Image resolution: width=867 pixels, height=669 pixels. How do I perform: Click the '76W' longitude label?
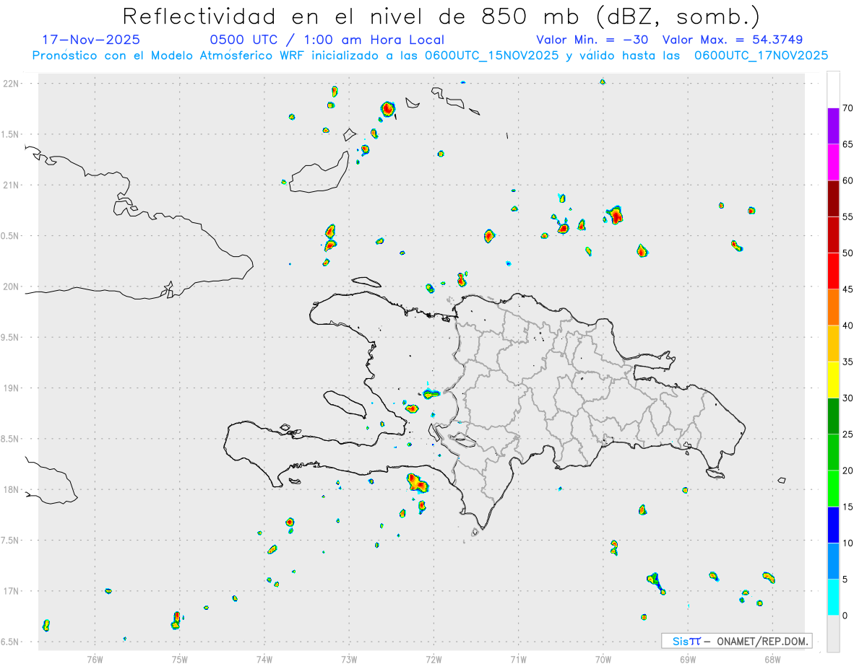point(95,659)
